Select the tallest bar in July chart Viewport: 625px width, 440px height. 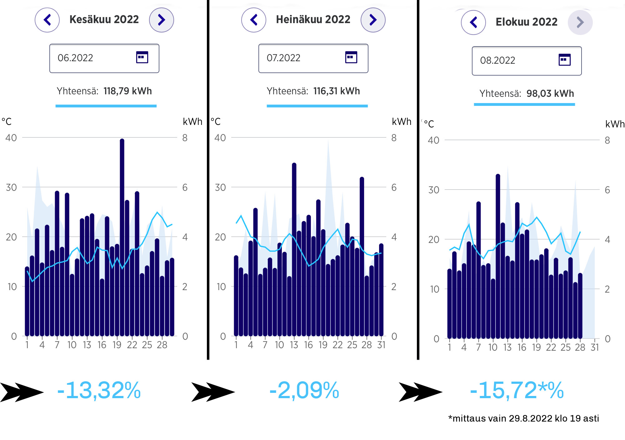pyautogui.click(x=294, y=250)
